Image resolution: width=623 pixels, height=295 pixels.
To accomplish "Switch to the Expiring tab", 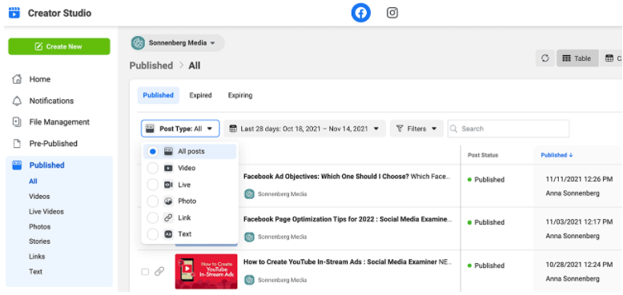I will [x=240, y=95].
